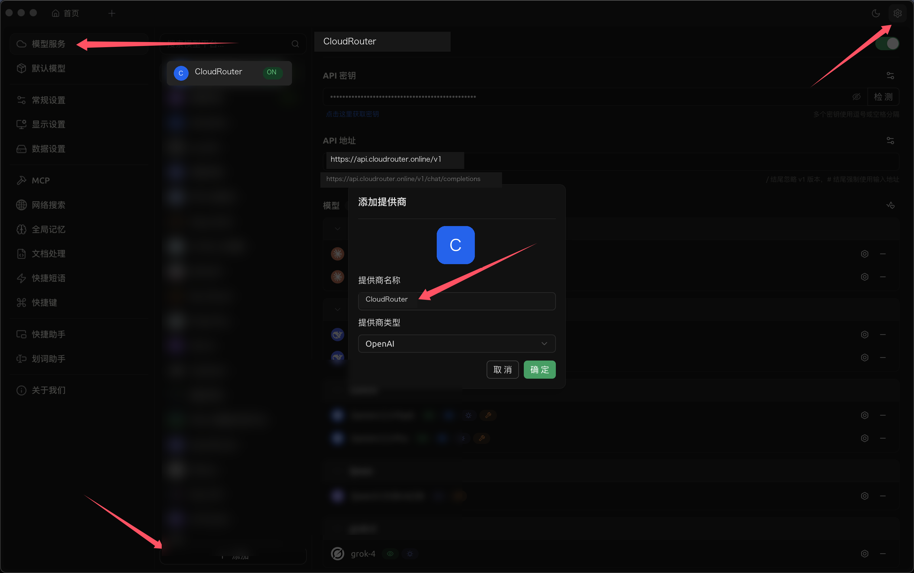Edit the 提供商名称 CloudRouter field

[457, 301]
